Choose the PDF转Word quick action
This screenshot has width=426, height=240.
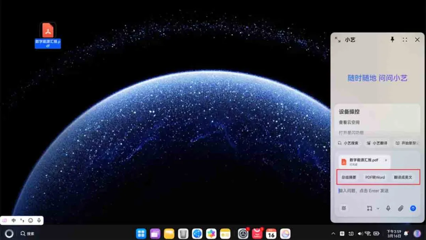click(x=375, y=177)
